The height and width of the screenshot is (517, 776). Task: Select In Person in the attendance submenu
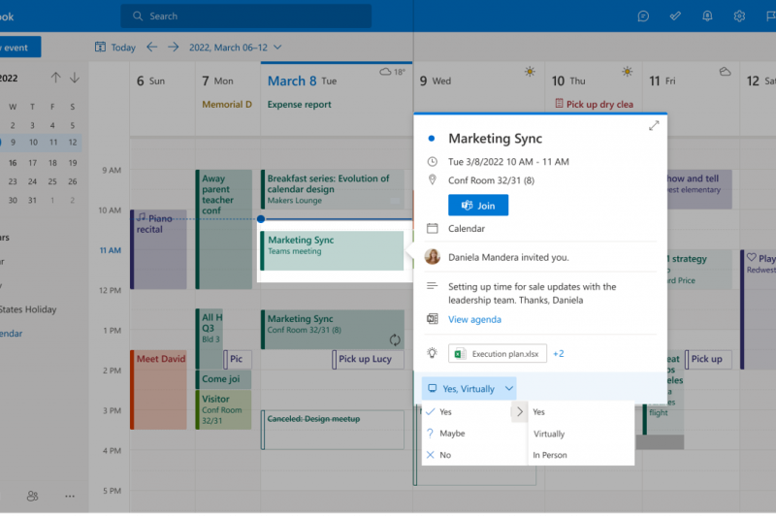click(x=550, y=455)
